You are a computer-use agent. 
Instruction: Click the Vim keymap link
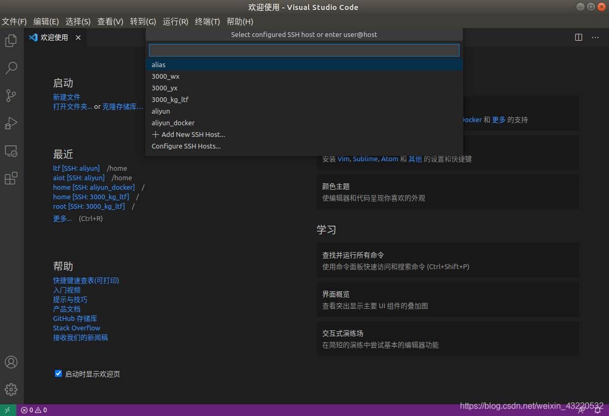click(x=343, y=159)
